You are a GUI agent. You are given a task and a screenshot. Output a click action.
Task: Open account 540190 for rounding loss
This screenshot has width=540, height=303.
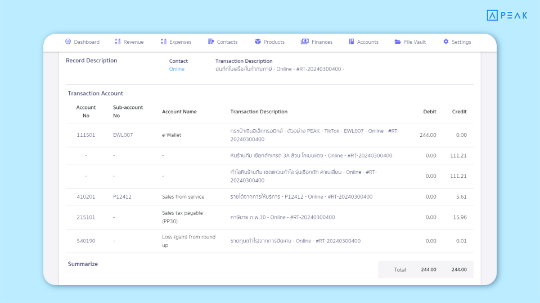[86, 241]
